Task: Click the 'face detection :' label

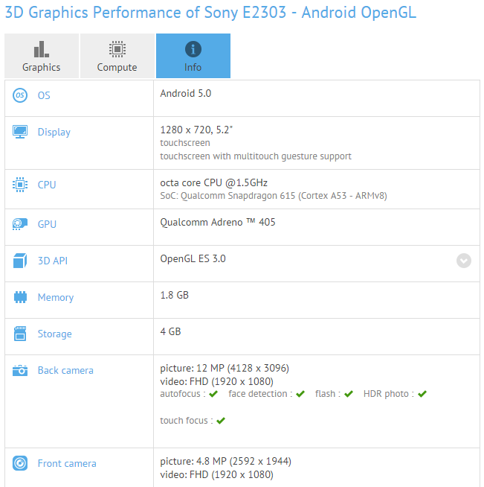Action: click(x=260, y=394)
